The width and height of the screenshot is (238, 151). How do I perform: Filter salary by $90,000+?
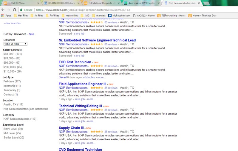point(12,63)
